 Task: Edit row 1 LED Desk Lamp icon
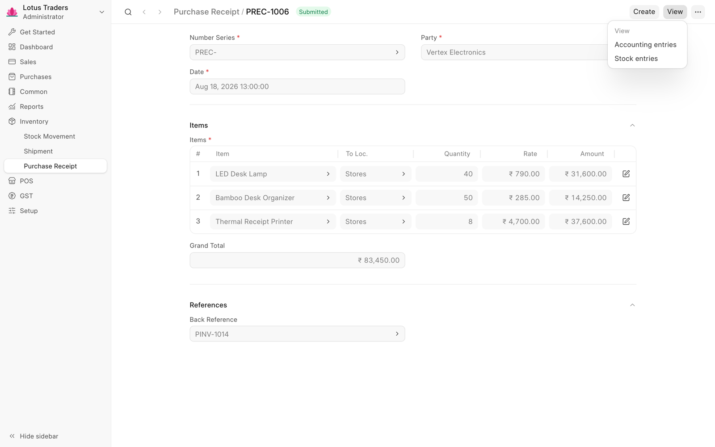(626, 174)
